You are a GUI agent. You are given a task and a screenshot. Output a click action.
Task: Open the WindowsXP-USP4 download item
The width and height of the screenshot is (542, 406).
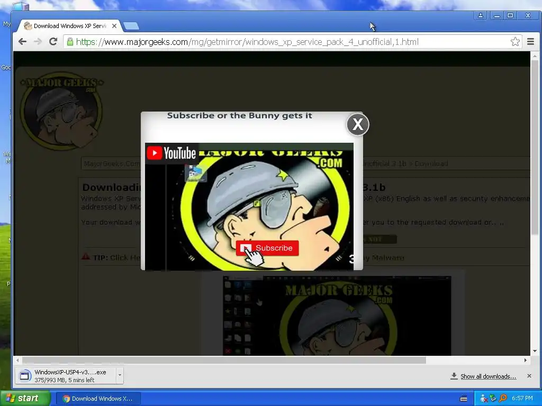click(x=66, y=376)
